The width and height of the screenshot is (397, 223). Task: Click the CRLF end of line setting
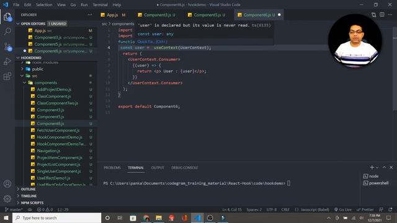(285, 209)
